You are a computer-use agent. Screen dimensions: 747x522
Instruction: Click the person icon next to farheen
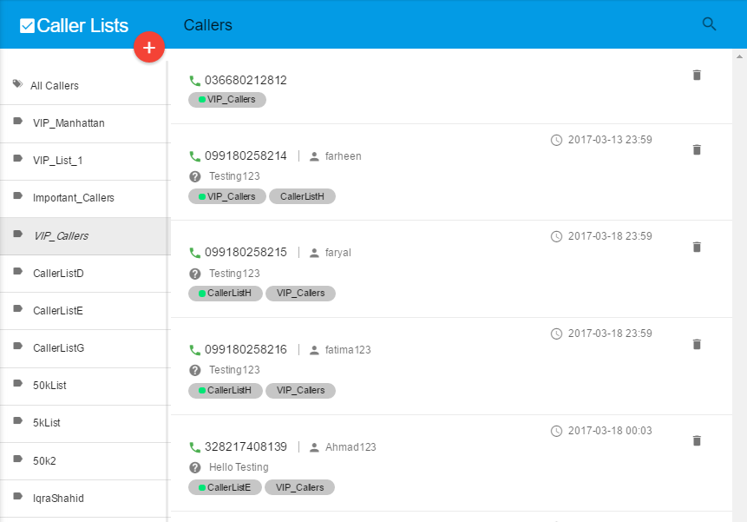(314, 156)
